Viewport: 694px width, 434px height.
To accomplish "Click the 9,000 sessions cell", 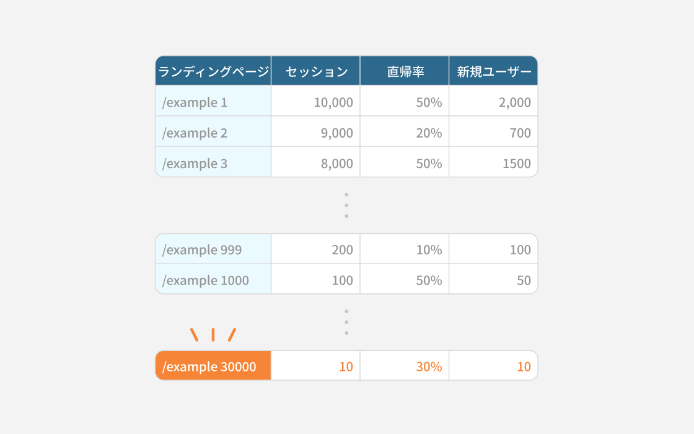I will 315,131.
